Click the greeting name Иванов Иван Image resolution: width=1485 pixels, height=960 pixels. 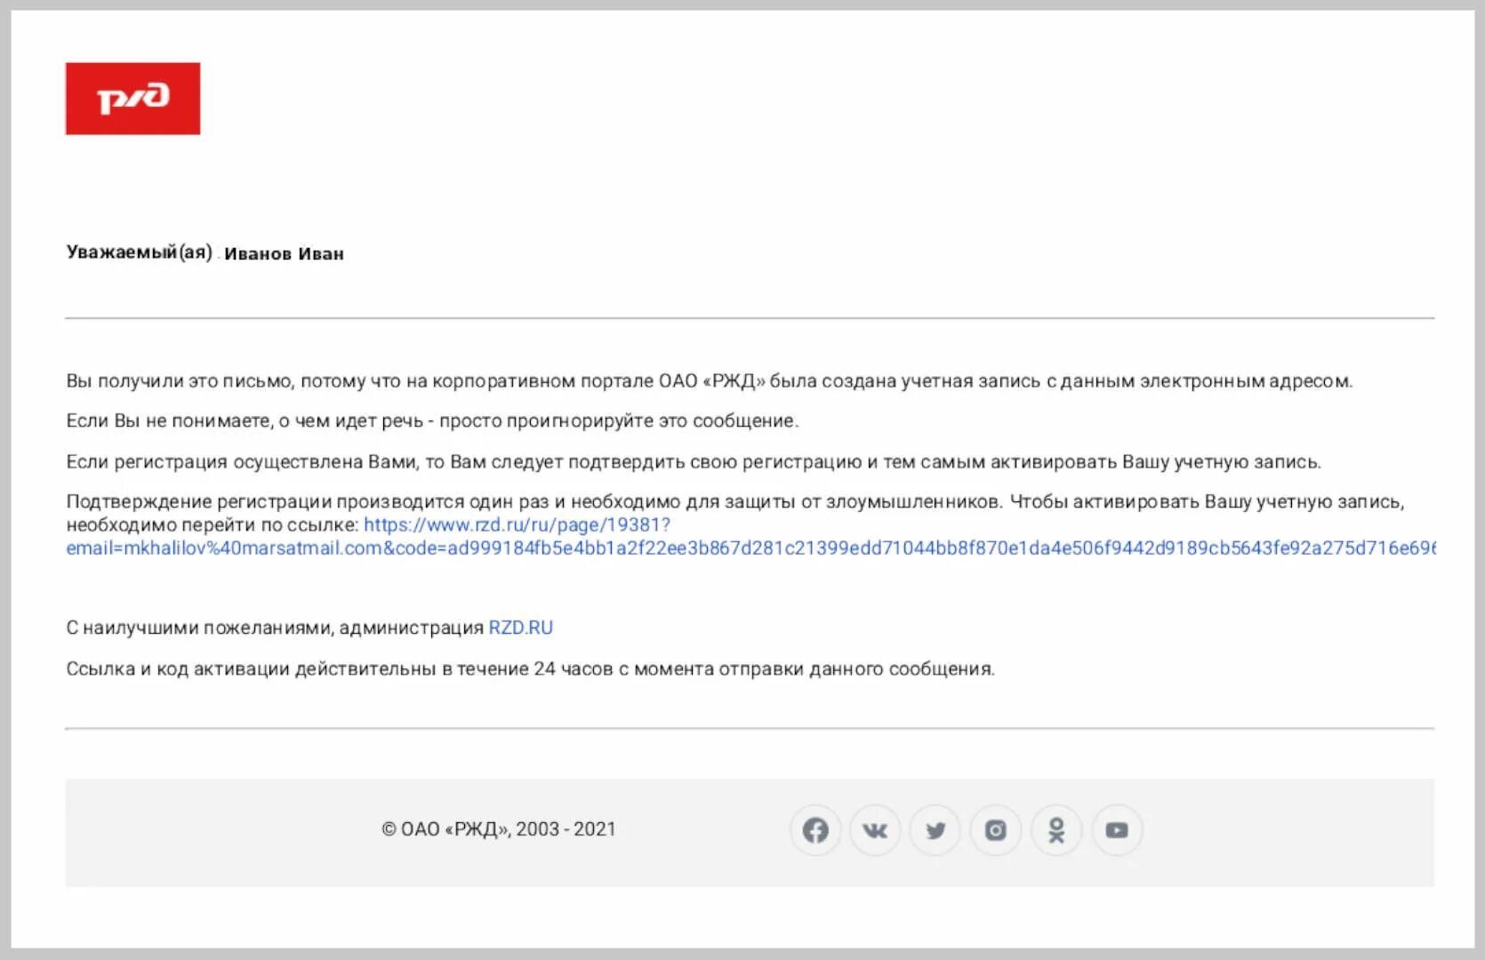coord(284,254)
